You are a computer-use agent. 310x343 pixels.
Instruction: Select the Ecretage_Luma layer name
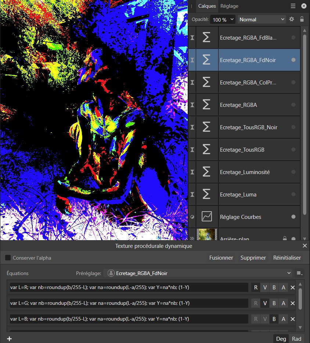[238, 195]
